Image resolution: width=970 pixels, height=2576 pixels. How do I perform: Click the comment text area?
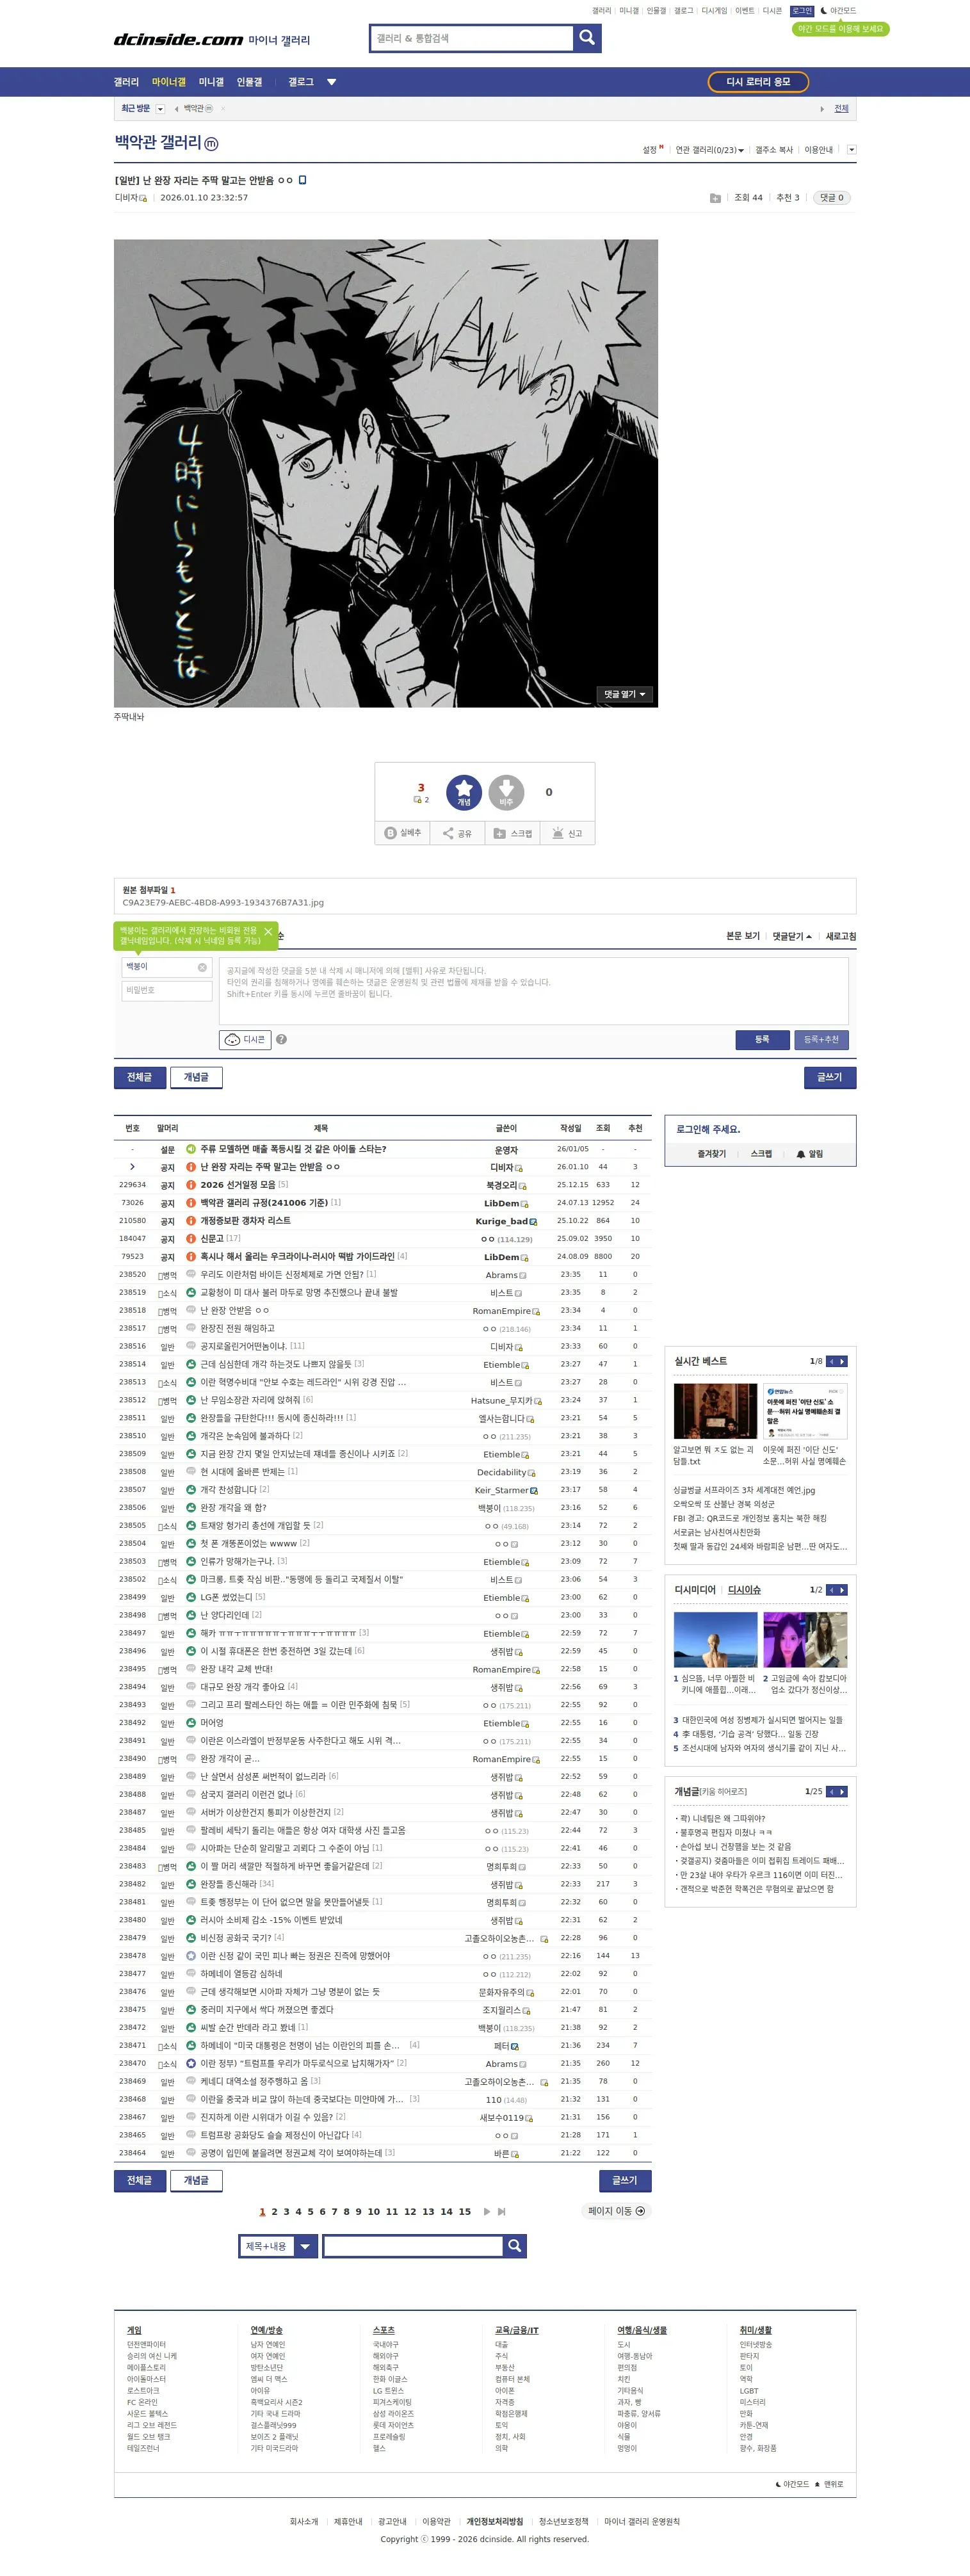[533, 991]
